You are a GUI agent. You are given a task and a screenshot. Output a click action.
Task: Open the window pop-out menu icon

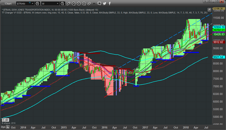pyautogui.click(x=209, y=2)
